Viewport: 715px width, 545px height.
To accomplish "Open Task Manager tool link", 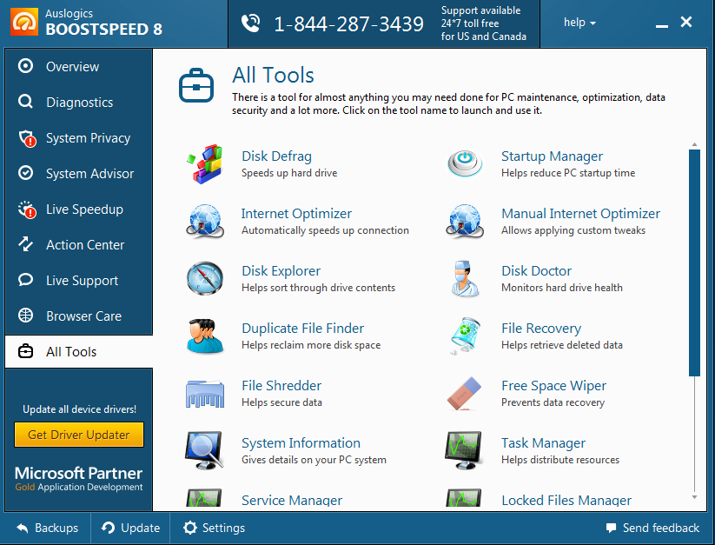I will pyautogui.click(x=543, y=443).
